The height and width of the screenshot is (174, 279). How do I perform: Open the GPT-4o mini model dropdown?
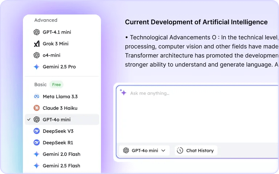144,151
